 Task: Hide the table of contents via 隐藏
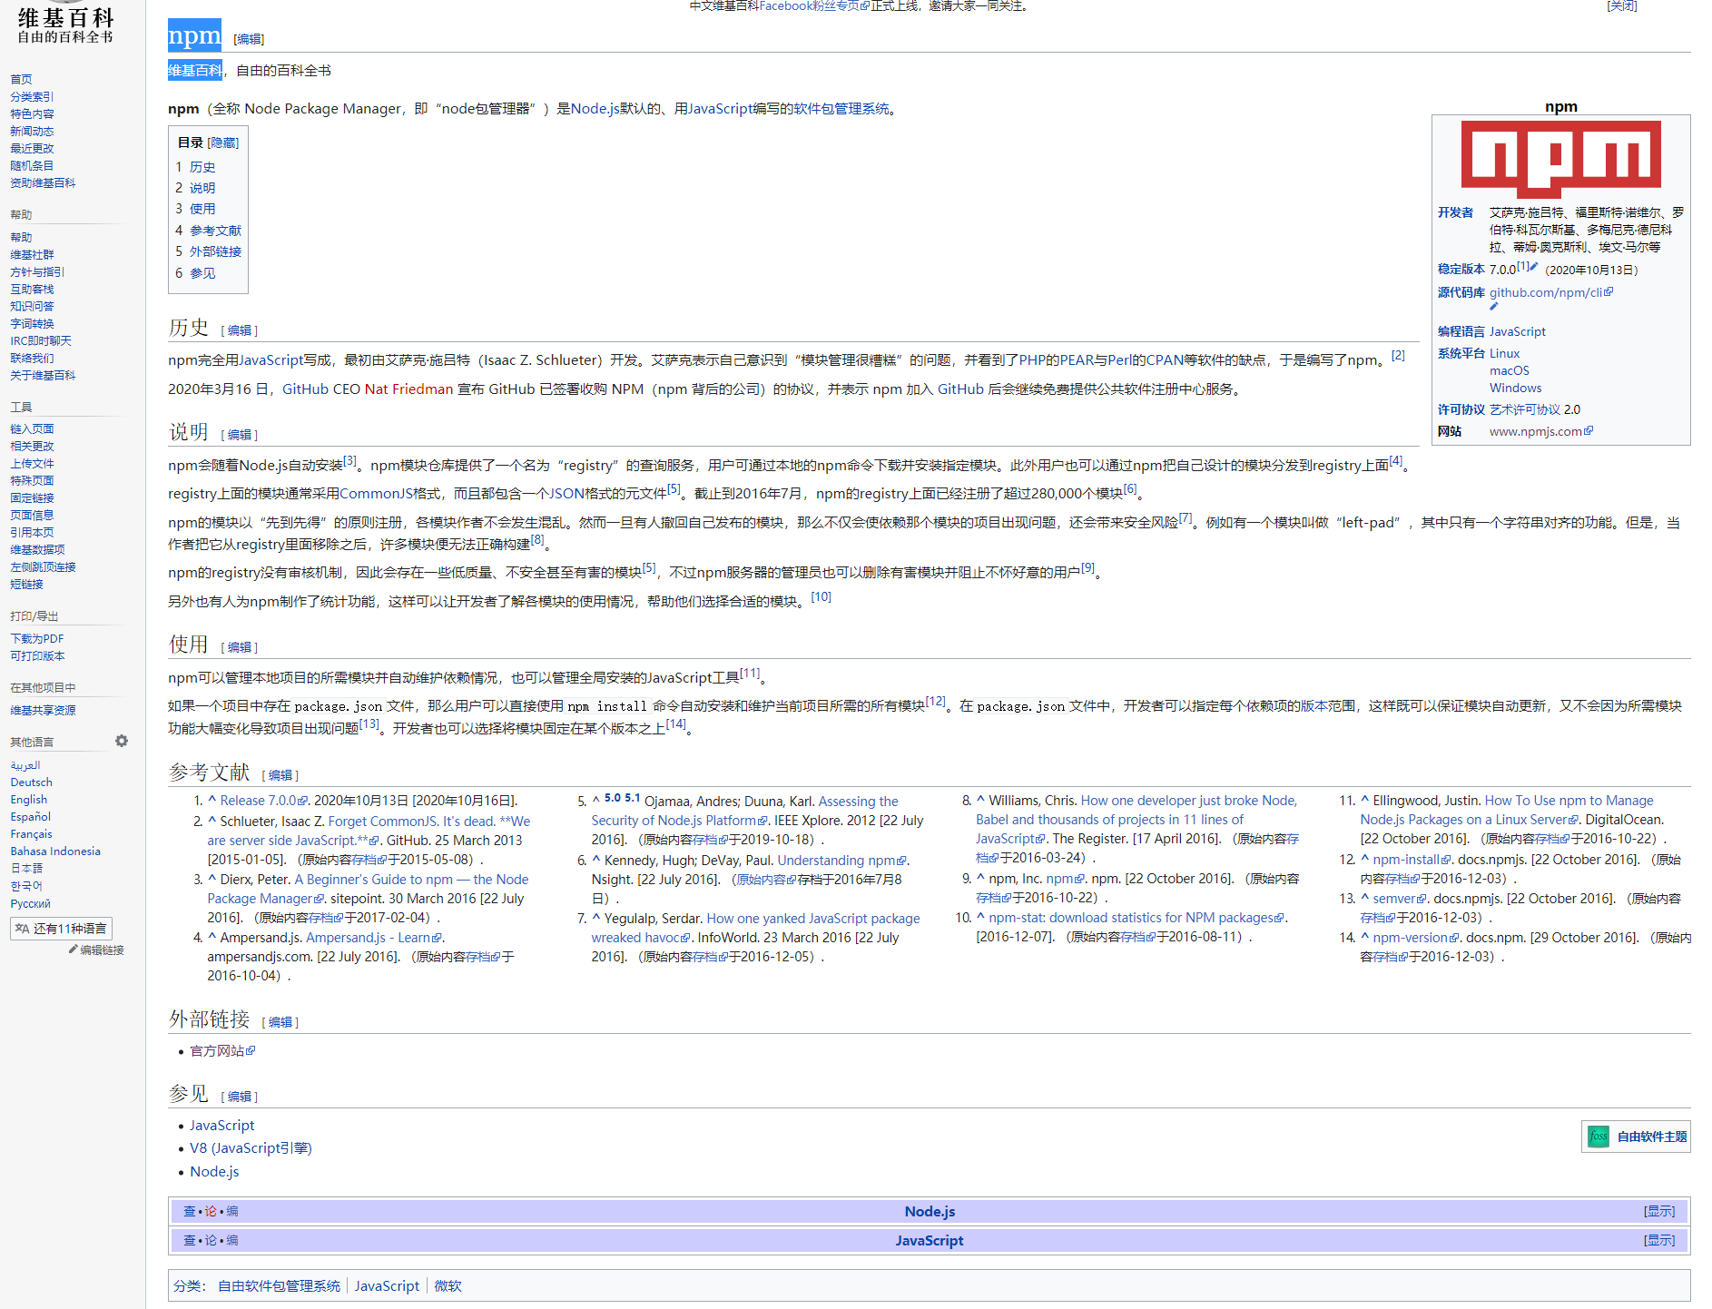[x=223, y=143]
